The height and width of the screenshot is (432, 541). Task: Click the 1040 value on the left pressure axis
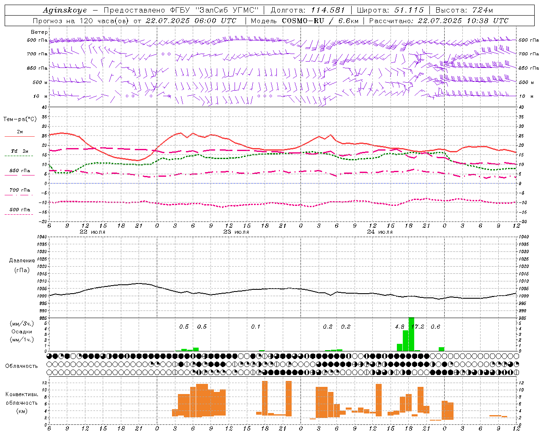[x=42, y=237]
